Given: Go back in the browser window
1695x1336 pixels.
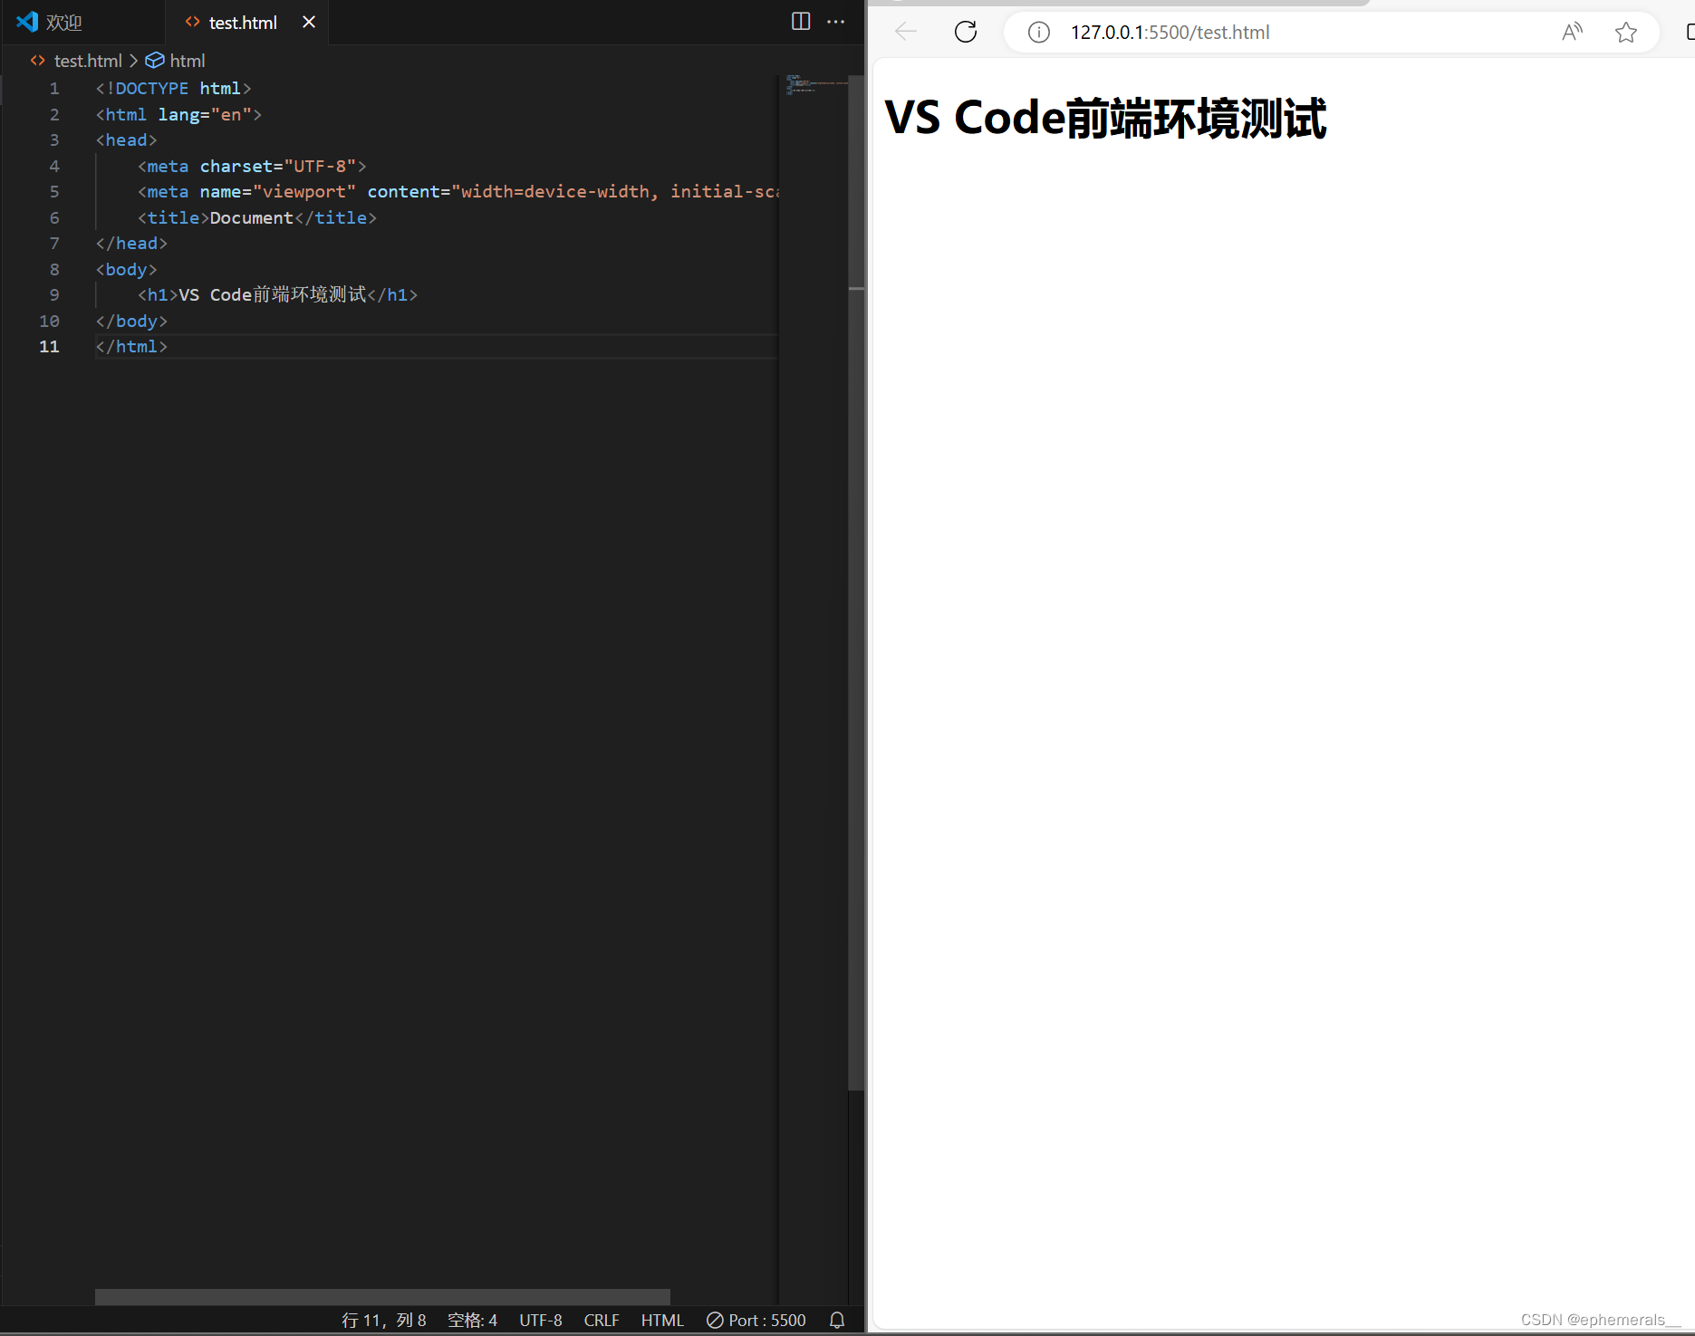Looking at the screenshot, I should (x=906, y=33).
